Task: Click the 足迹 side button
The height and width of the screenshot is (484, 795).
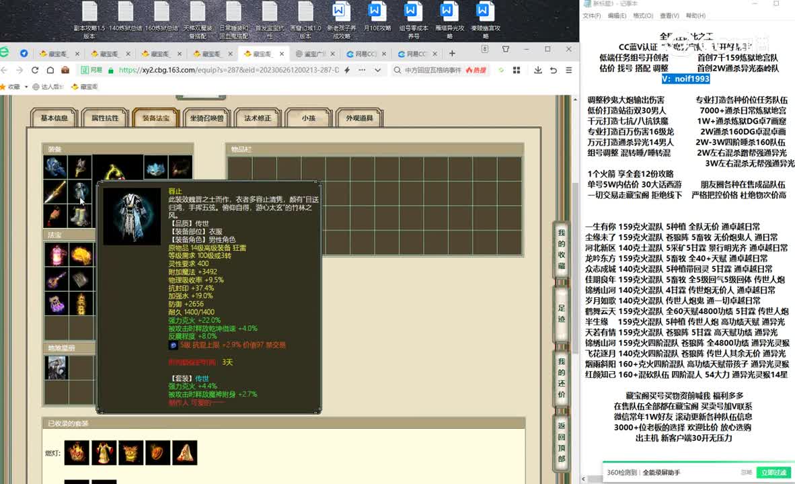Action: [x=561, y=313]
